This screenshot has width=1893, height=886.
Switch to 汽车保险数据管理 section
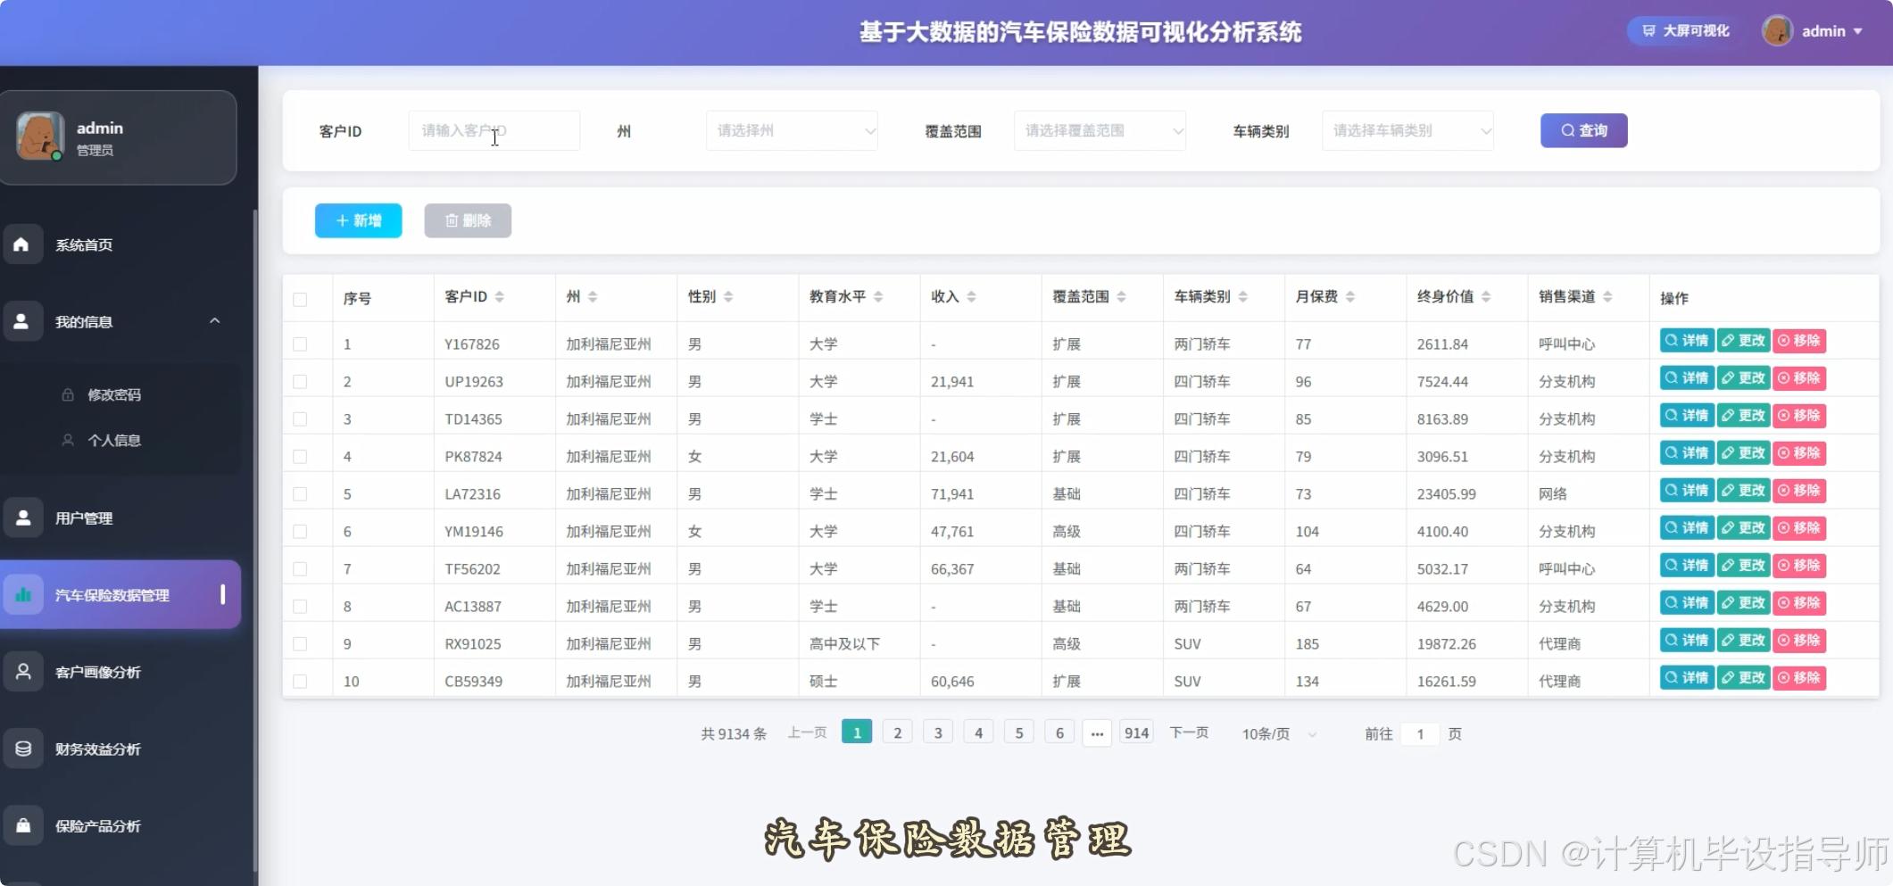pos(112,594)
